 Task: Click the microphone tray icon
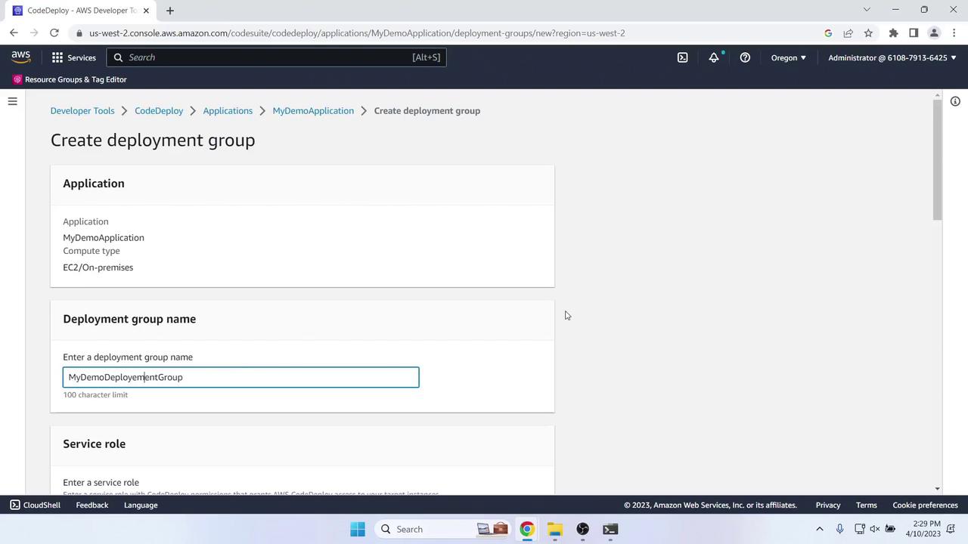pos(839,529)
